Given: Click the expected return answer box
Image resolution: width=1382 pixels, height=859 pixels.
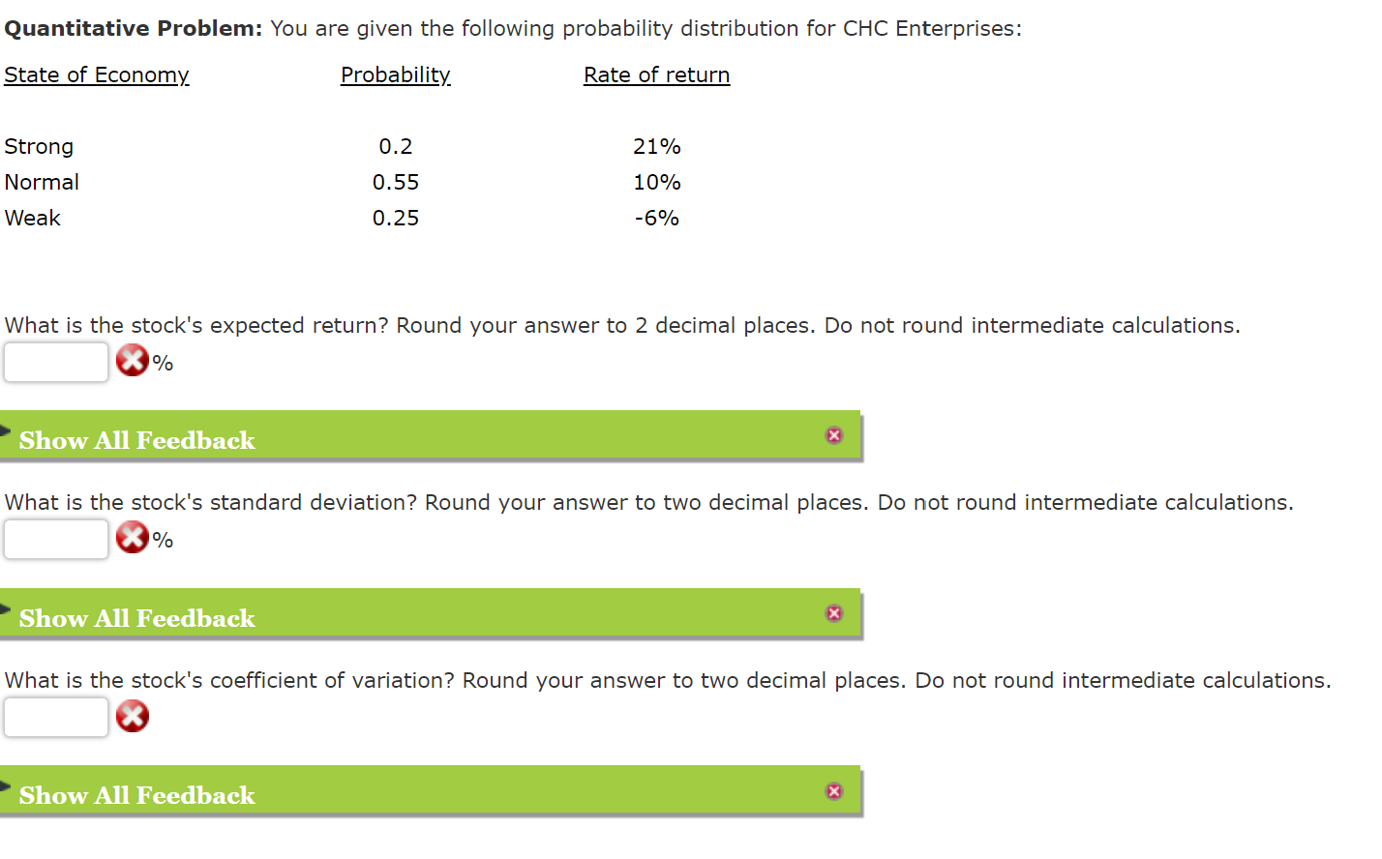Looking at the screenshot, I should 55,361.
